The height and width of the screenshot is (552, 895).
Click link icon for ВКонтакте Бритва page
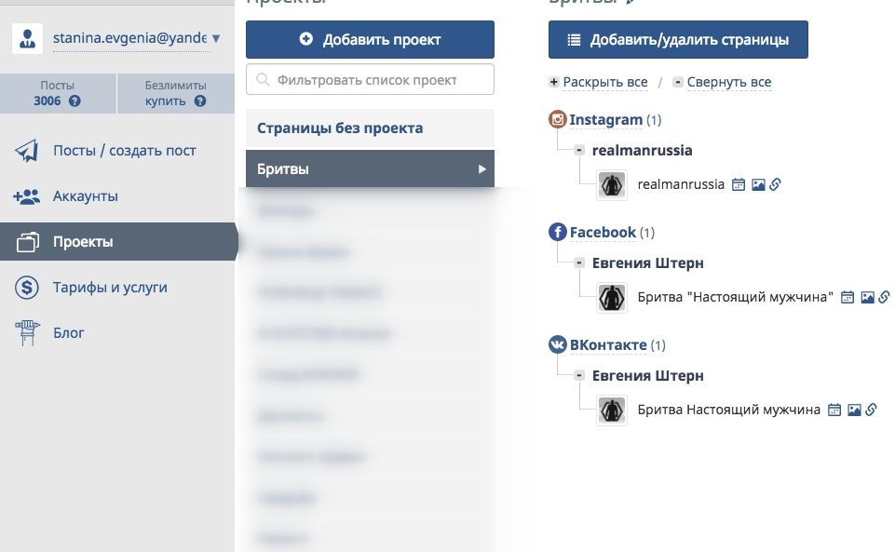pyautogui.click(x=871, y=410)
